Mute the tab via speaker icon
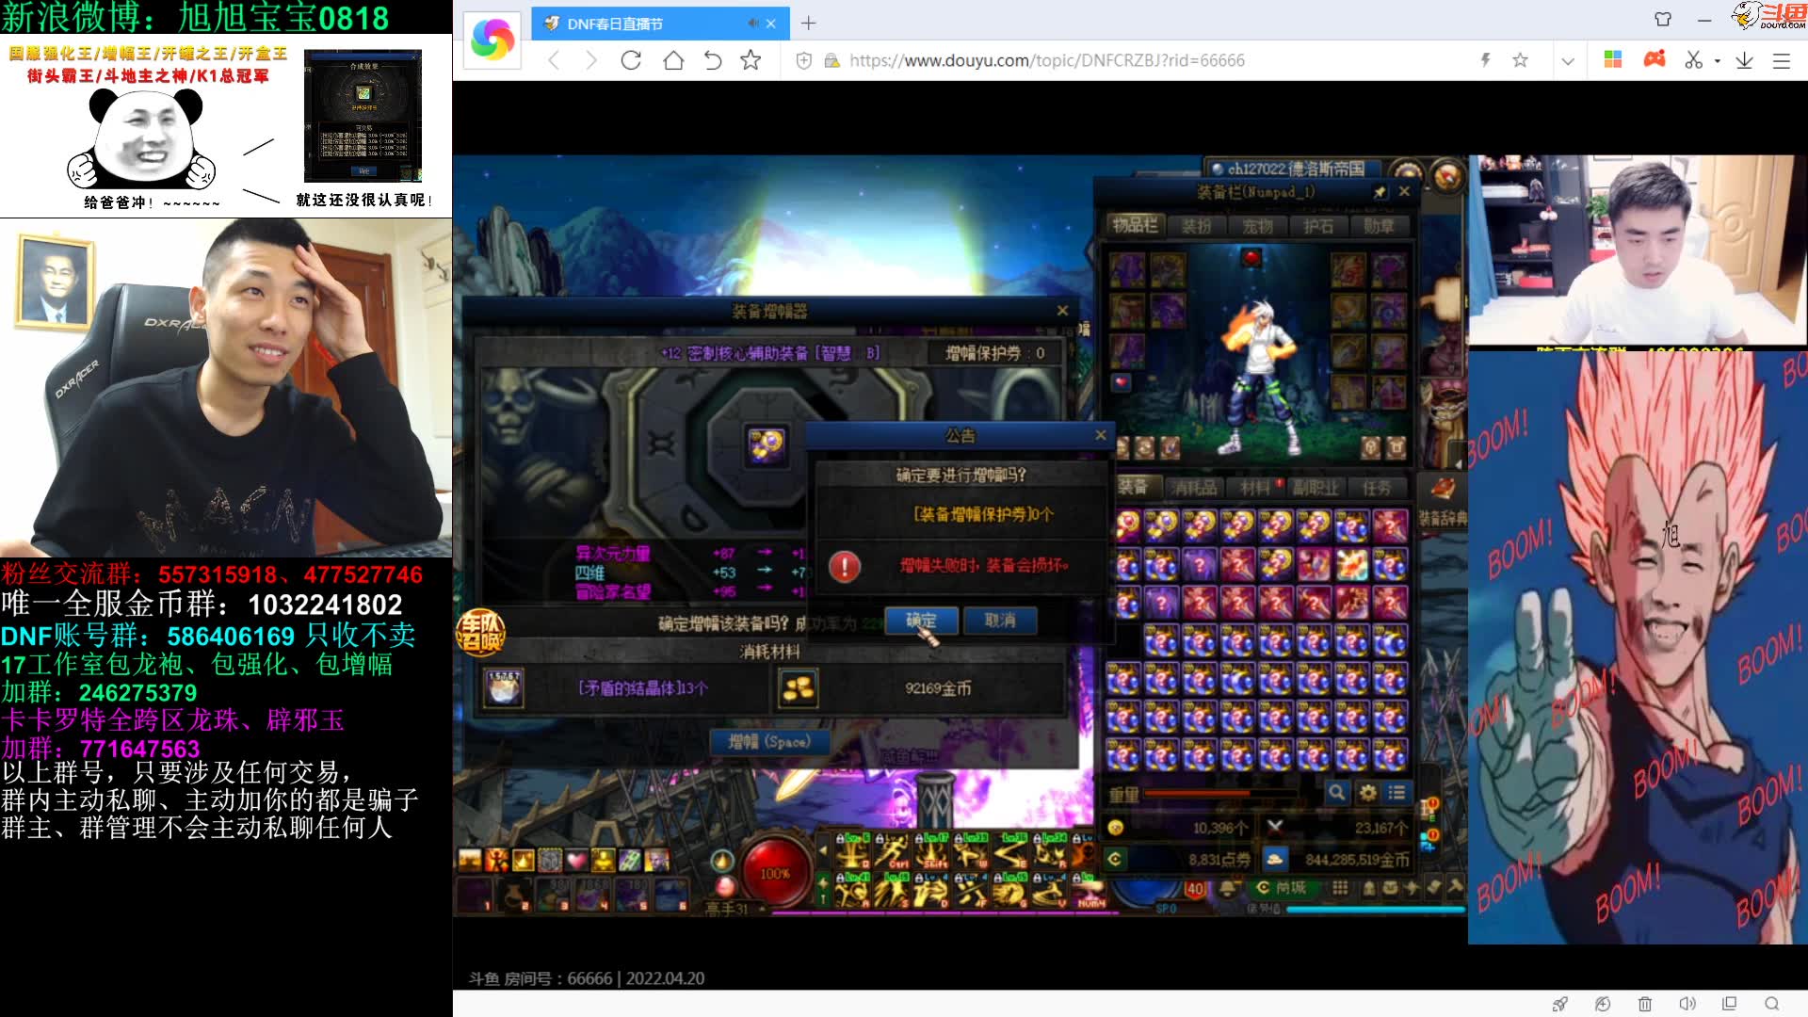The width and height of the screenshot is (1808, 1017). pyautogui.click(x=753, y=24)
